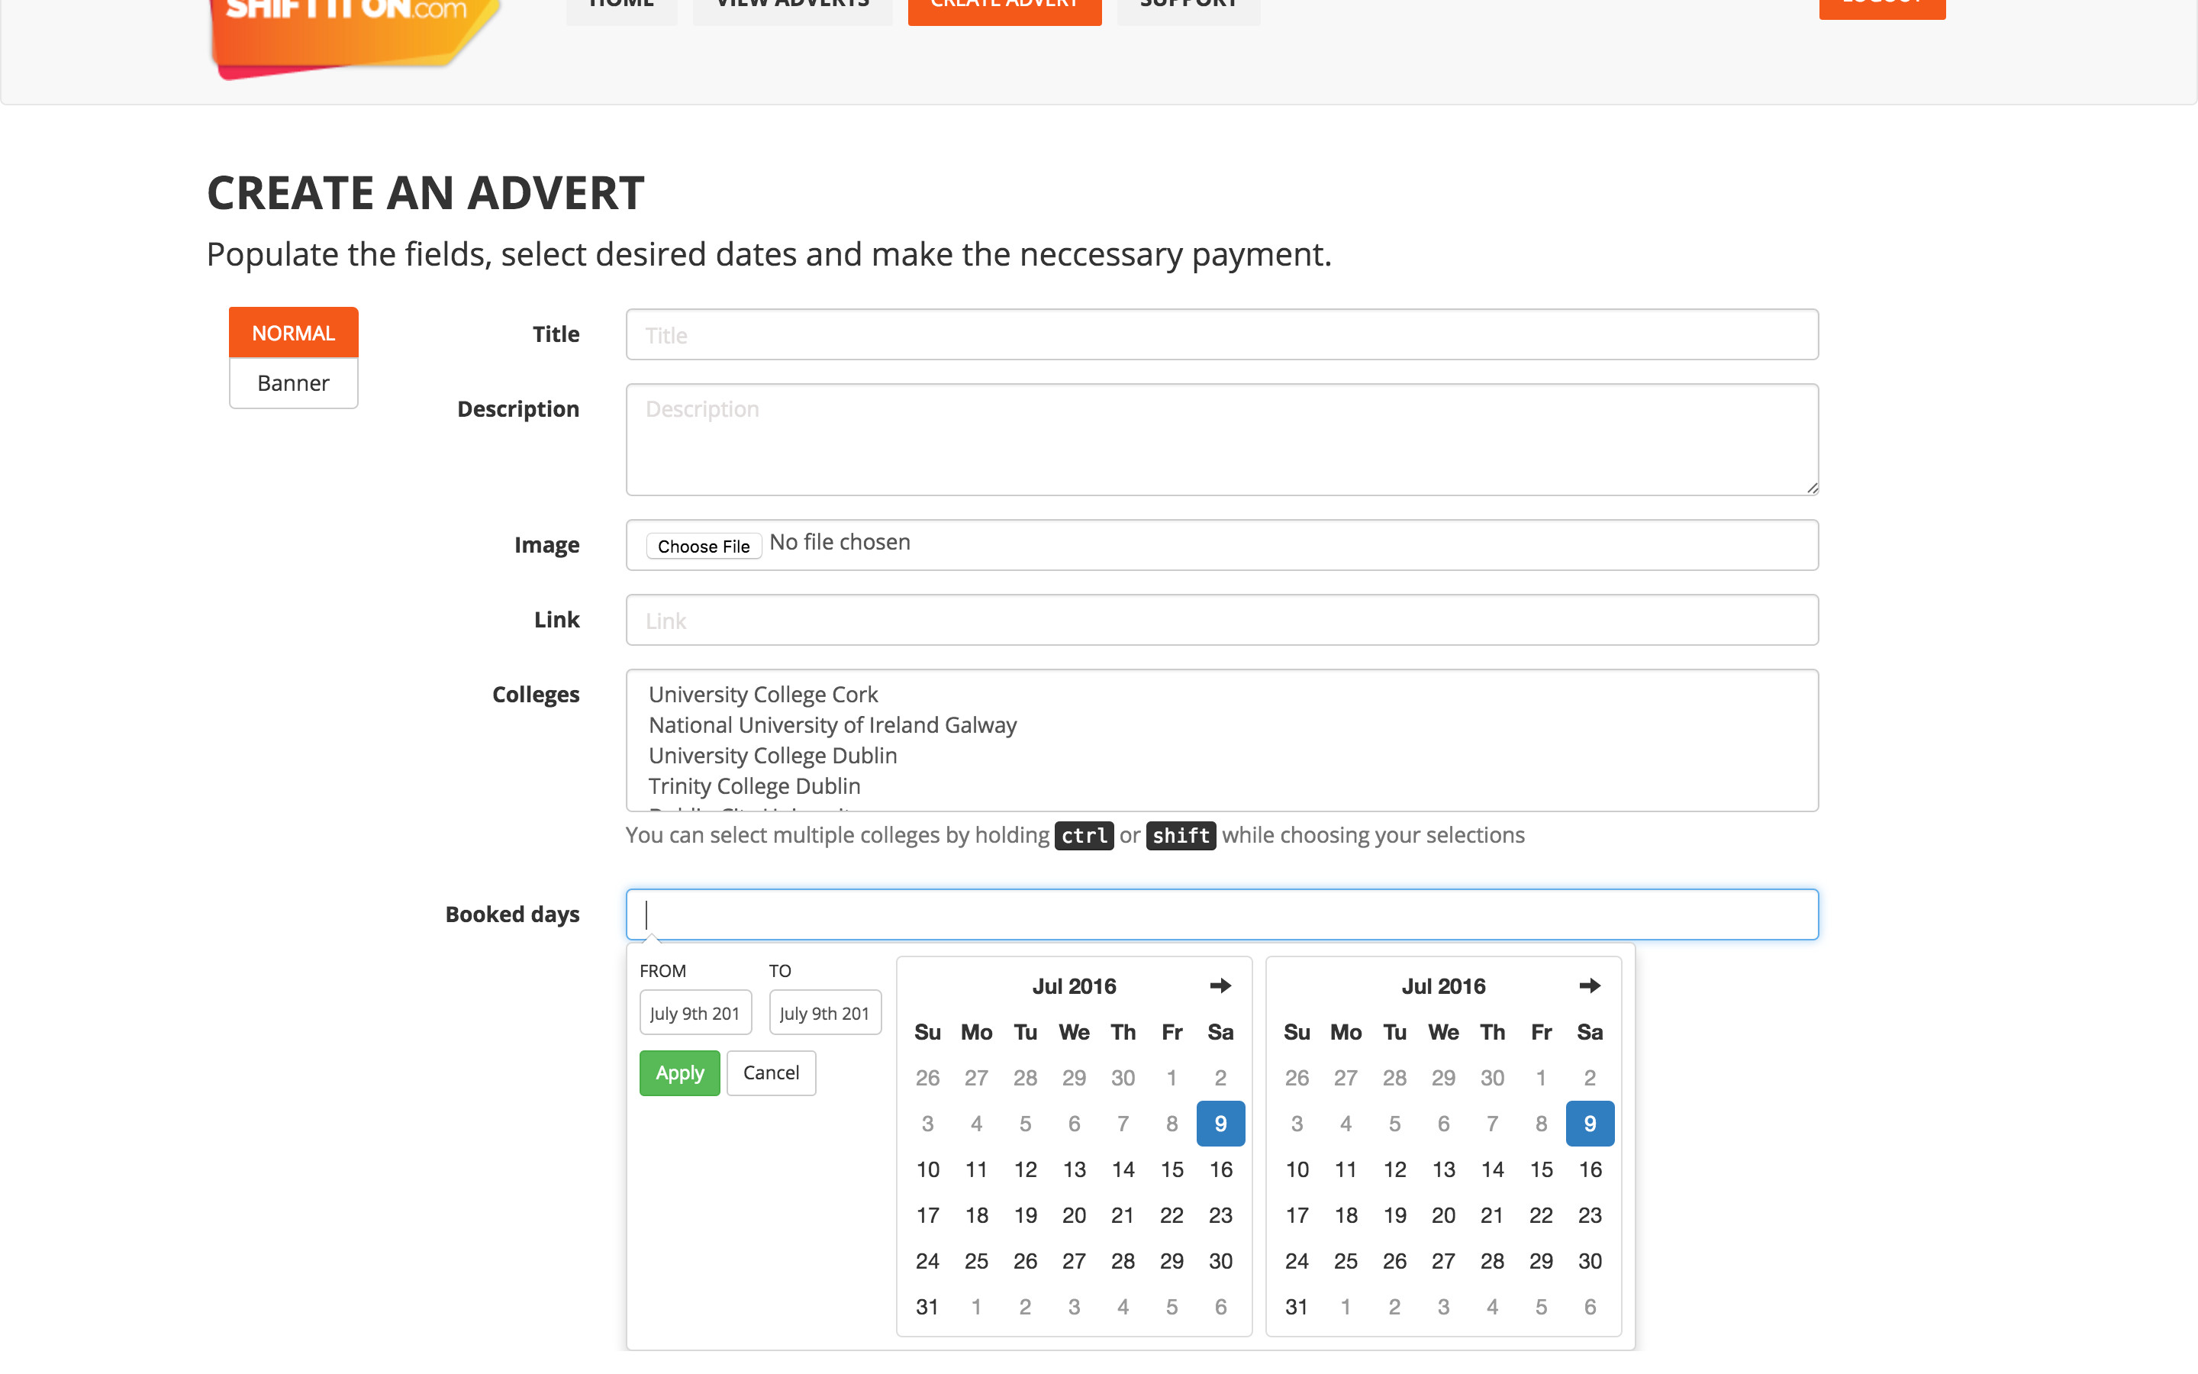Click next-month arrow on right calendar
This screenshot has width=2198, height=1374.
[x=1588, y=986]
